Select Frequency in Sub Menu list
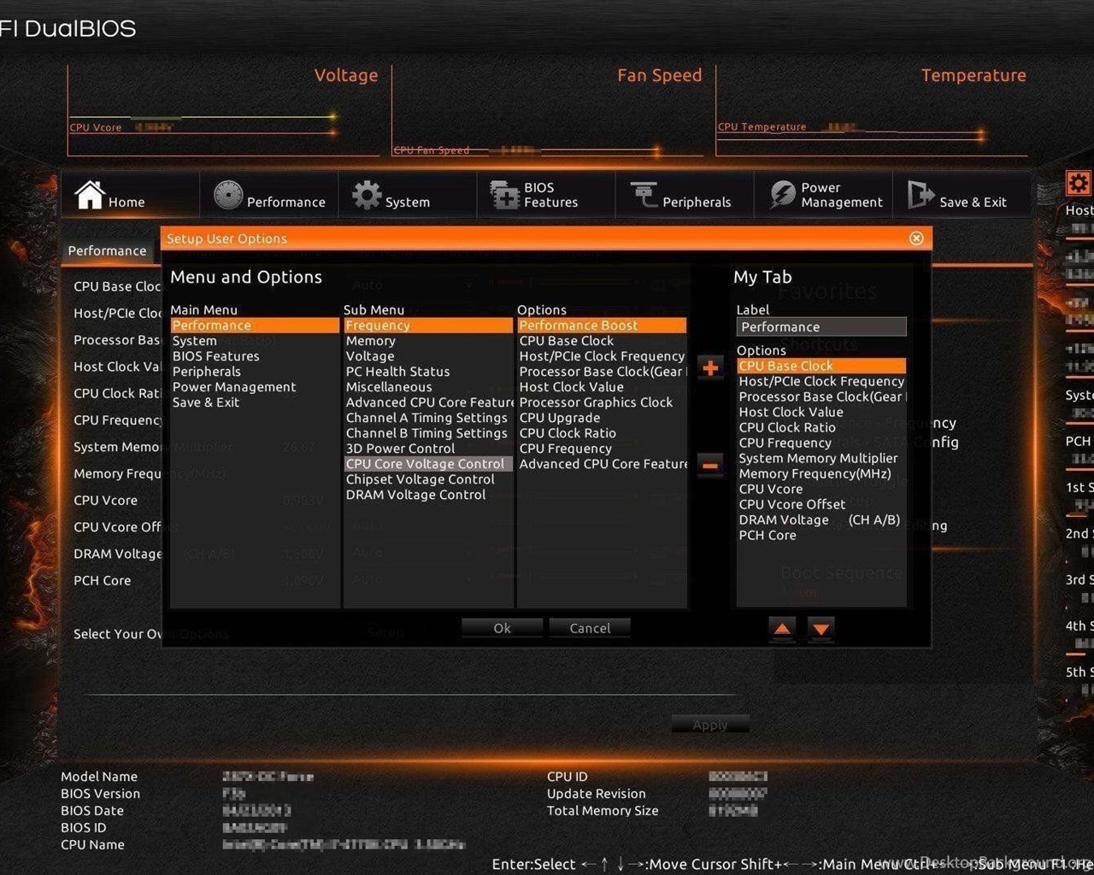This screenshot has width=1094, height=875. 428,326
